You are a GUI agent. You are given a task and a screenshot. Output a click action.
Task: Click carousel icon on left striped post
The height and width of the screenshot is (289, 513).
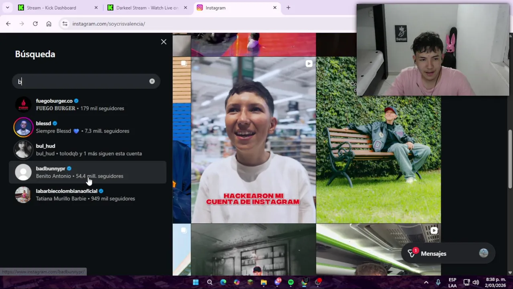tap(184, 63)
